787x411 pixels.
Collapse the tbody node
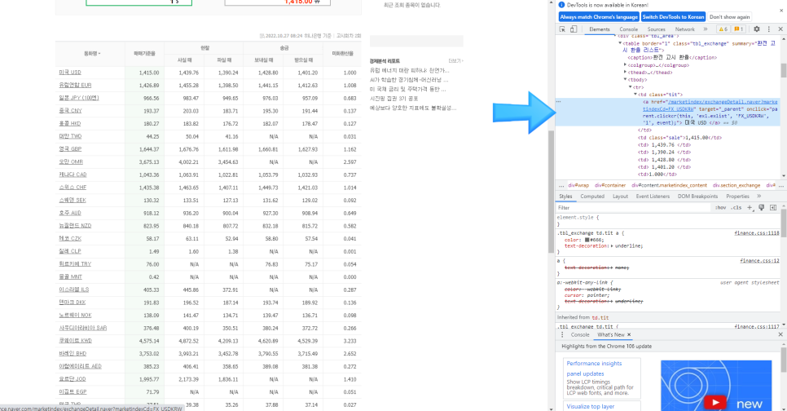625,79
